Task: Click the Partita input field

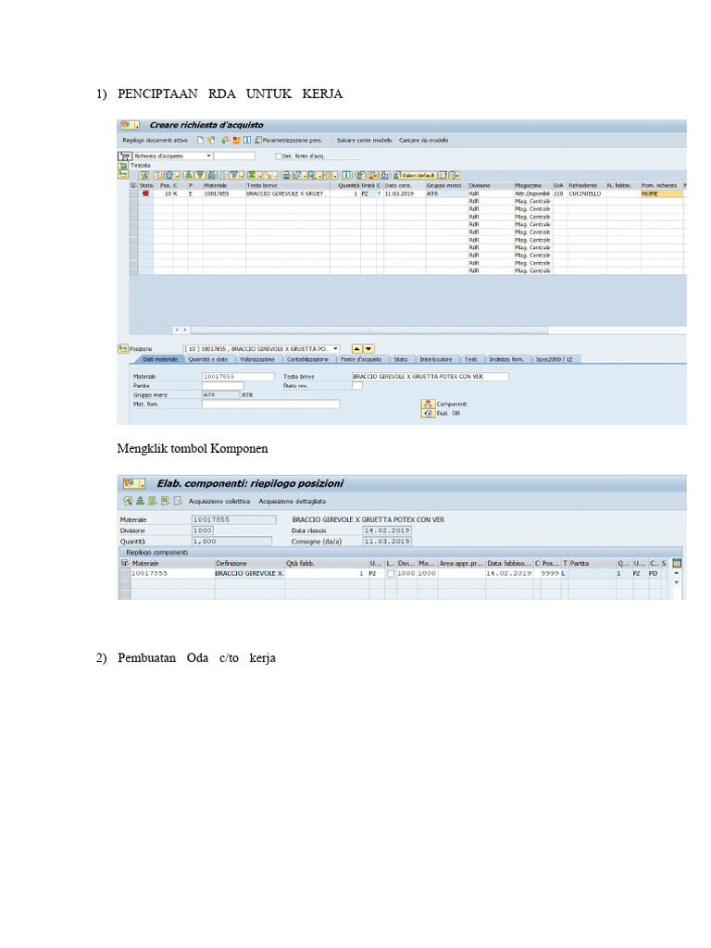Action: tap(222, 386)
